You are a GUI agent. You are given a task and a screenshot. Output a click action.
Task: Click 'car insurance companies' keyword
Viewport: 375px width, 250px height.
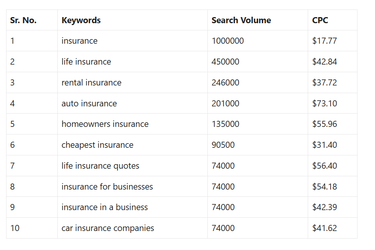[x=108, y=228]
